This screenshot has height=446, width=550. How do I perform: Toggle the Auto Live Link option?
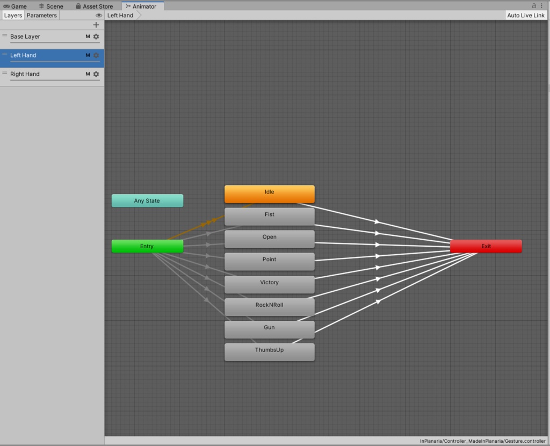[525, 15]
